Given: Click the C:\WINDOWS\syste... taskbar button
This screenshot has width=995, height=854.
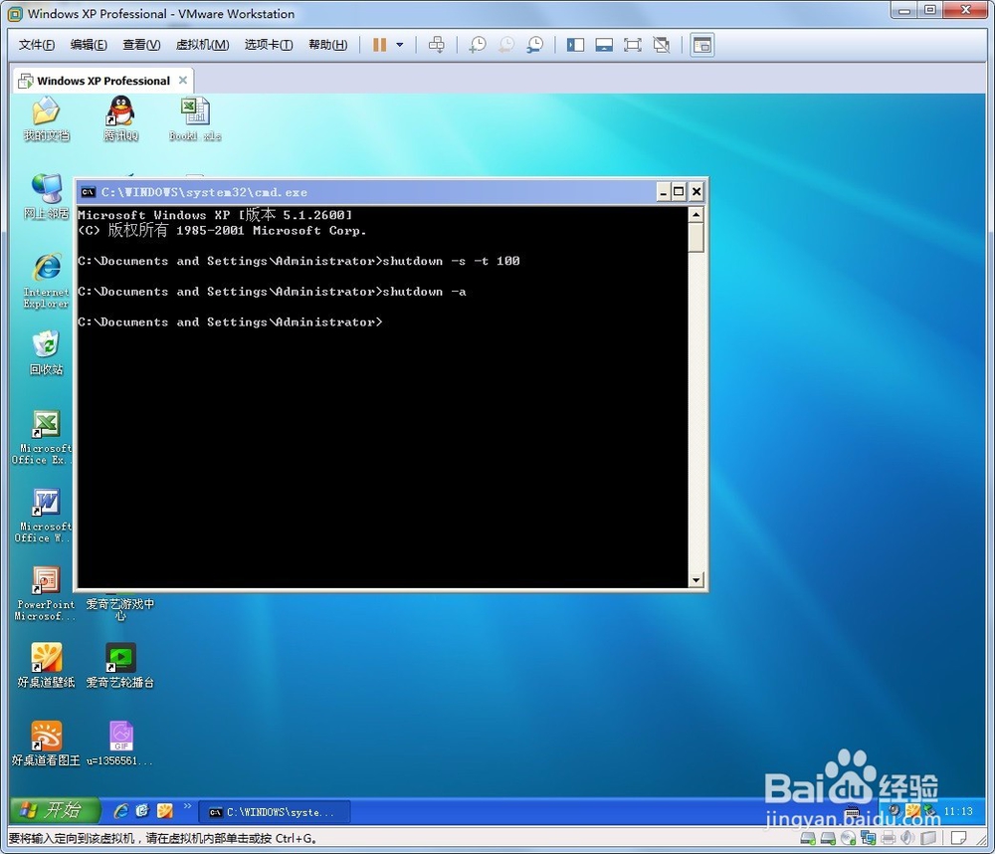Looking at the screenshot, I should [x=275, y=812].
